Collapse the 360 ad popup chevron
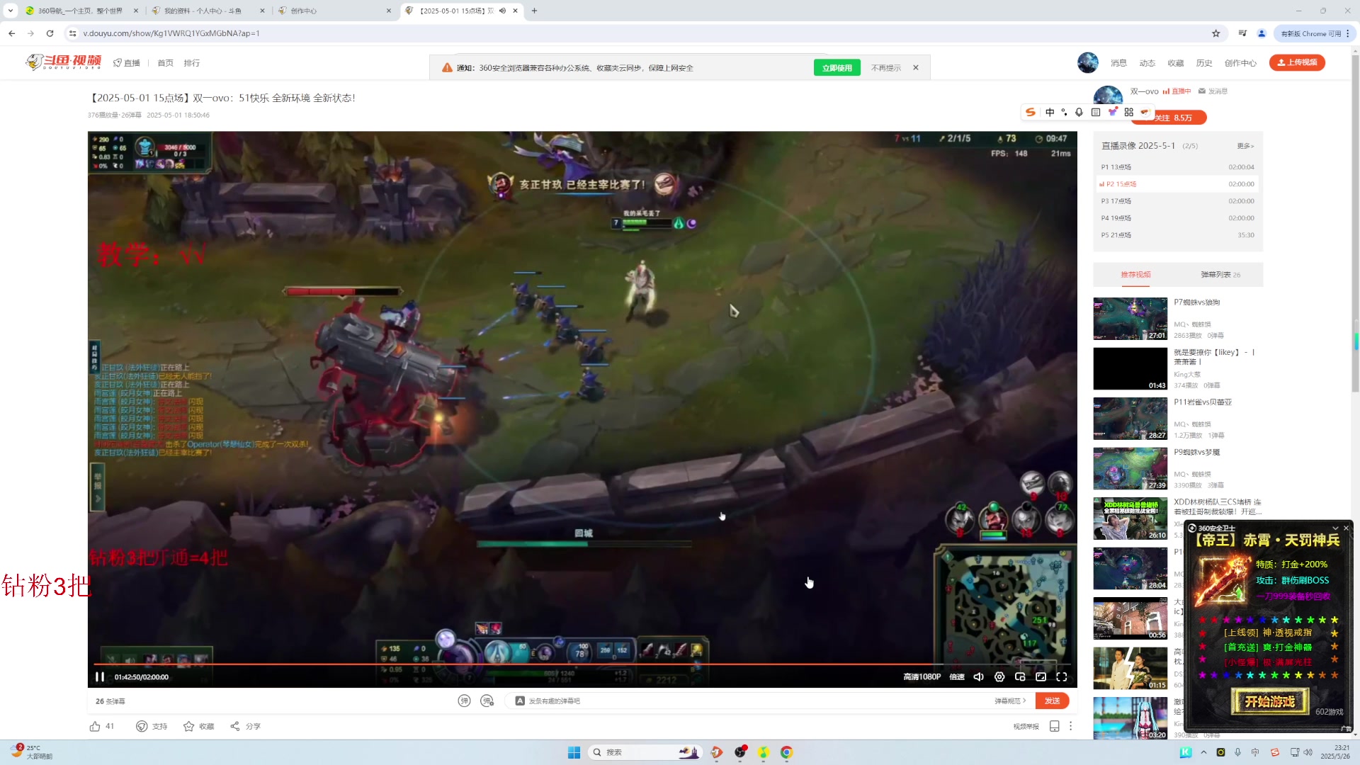This screenshot has width=1360, height=765. [x=1335, y=528]
